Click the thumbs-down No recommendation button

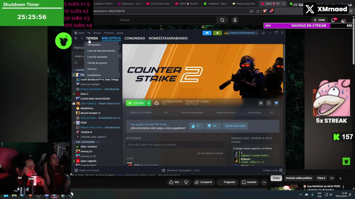(213, 126)
